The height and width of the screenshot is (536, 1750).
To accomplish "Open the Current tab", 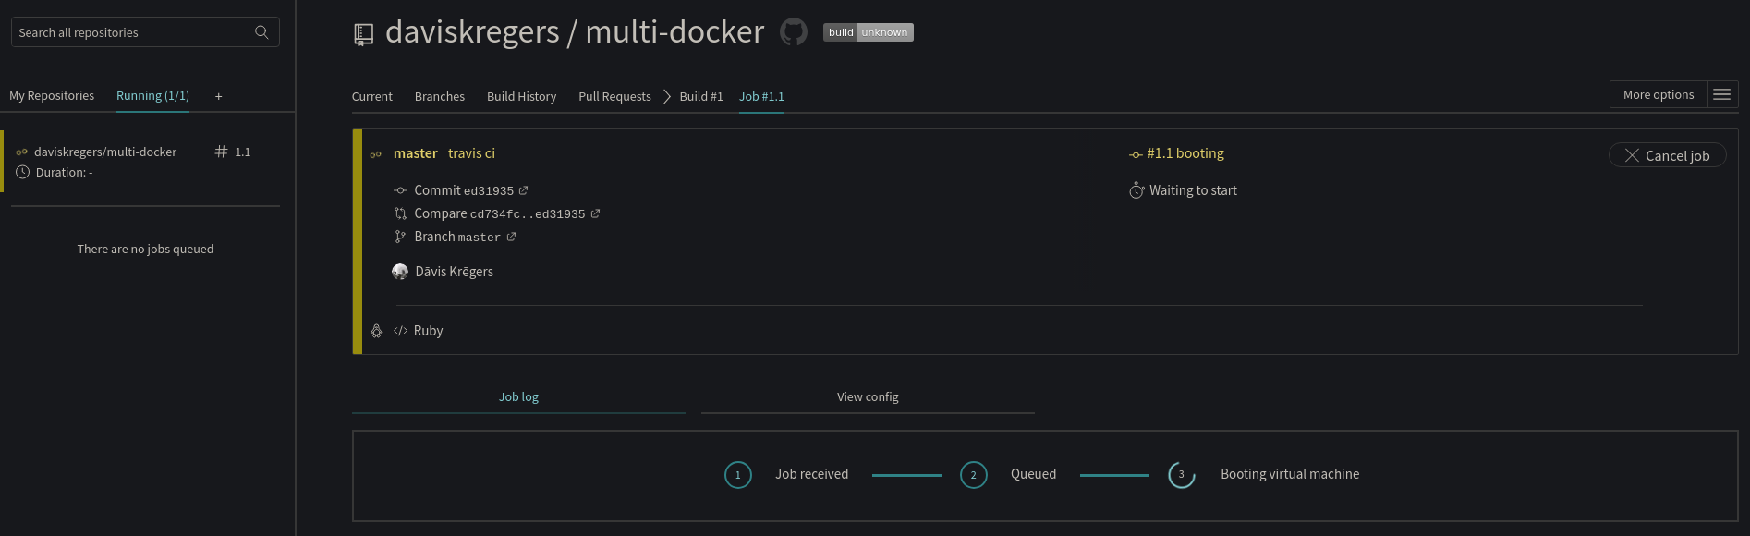I will [372, 96].
